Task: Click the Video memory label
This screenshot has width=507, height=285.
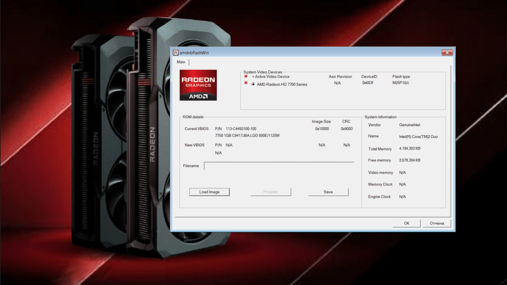Action: coord(381,173)
